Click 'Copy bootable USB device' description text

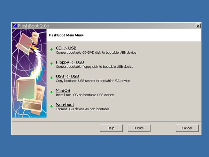coord(93,81)
